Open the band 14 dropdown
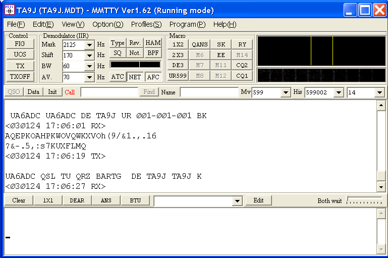The image size is (388, 258). tap(379, 92)
